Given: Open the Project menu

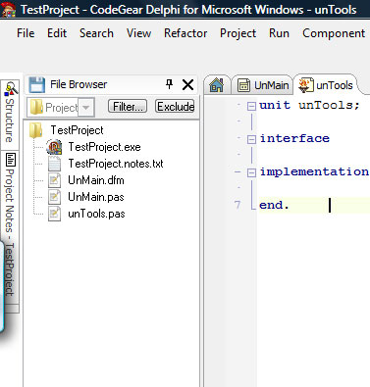Looking at the screenshot, I should (238, 33).
